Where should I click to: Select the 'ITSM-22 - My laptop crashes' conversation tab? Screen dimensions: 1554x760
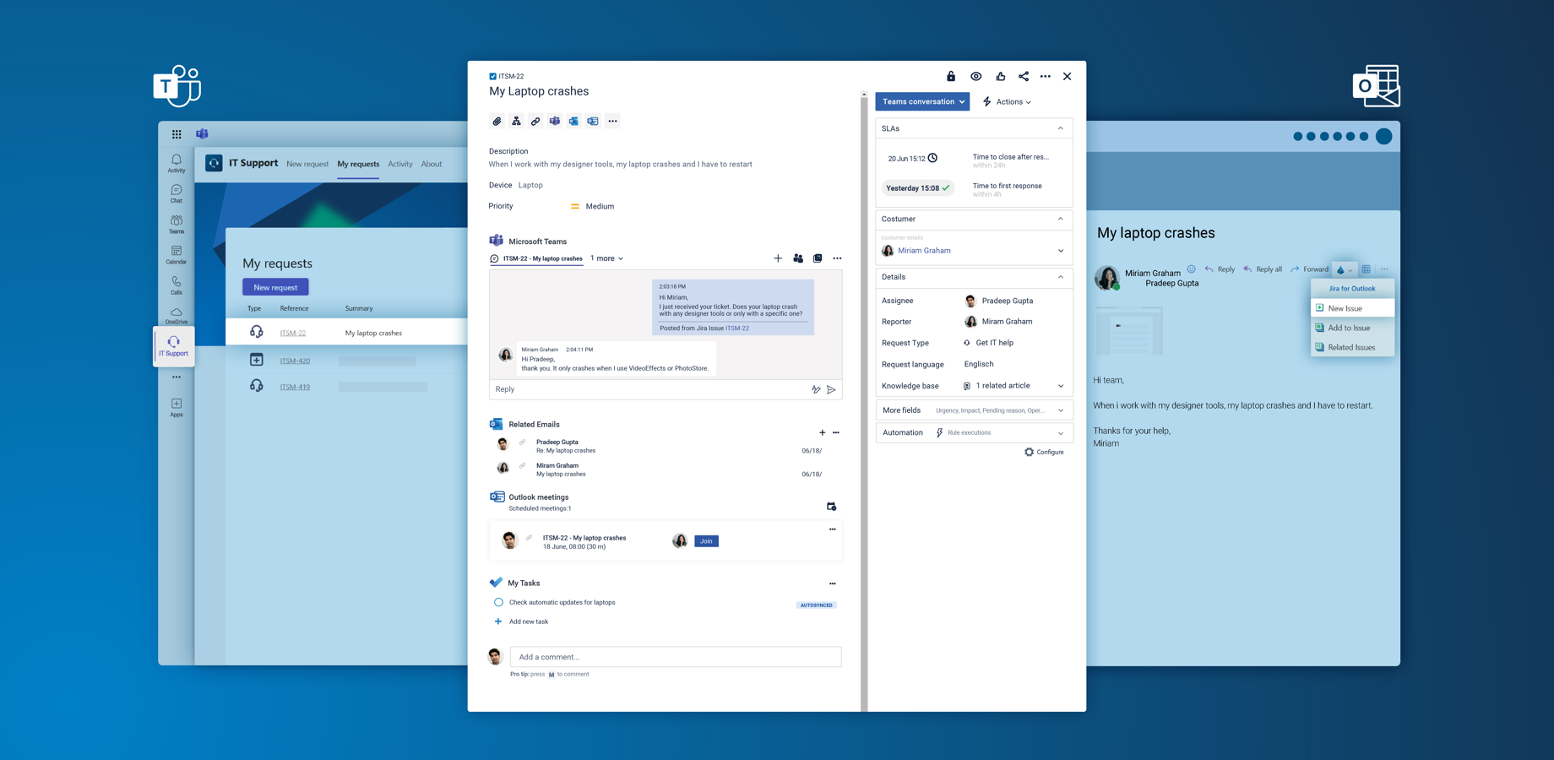tap(536, 258)
